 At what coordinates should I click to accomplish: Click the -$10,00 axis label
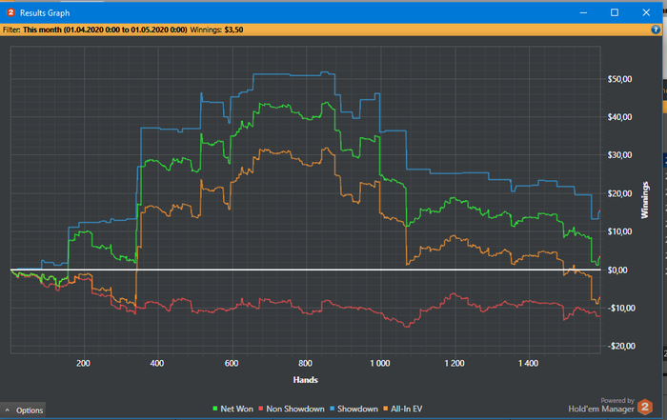pyautogui.click(x=621, y=308)
